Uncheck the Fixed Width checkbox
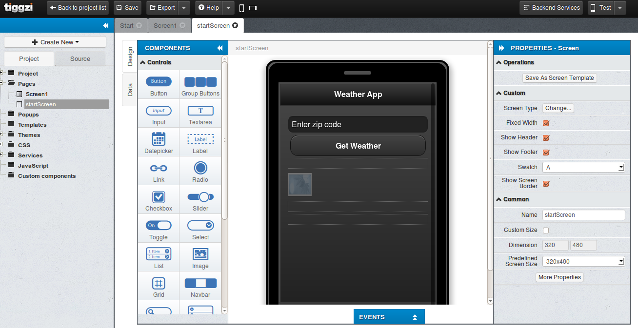 click(546, 123)
